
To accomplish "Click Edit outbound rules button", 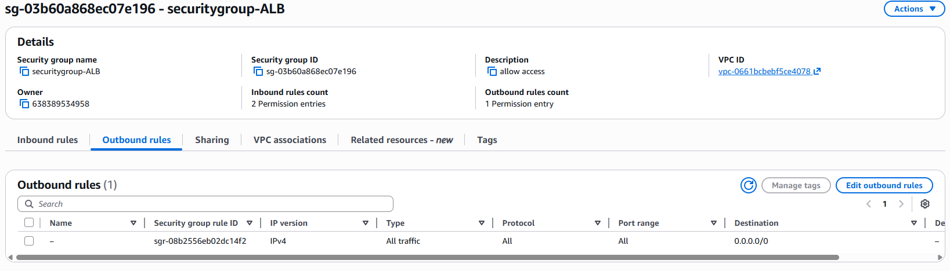I will pos(884,185).
